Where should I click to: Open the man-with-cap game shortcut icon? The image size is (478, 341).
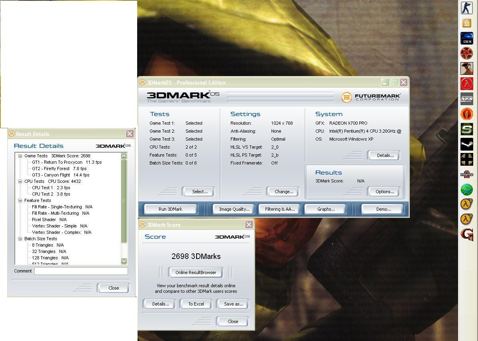tap(467, 69)
